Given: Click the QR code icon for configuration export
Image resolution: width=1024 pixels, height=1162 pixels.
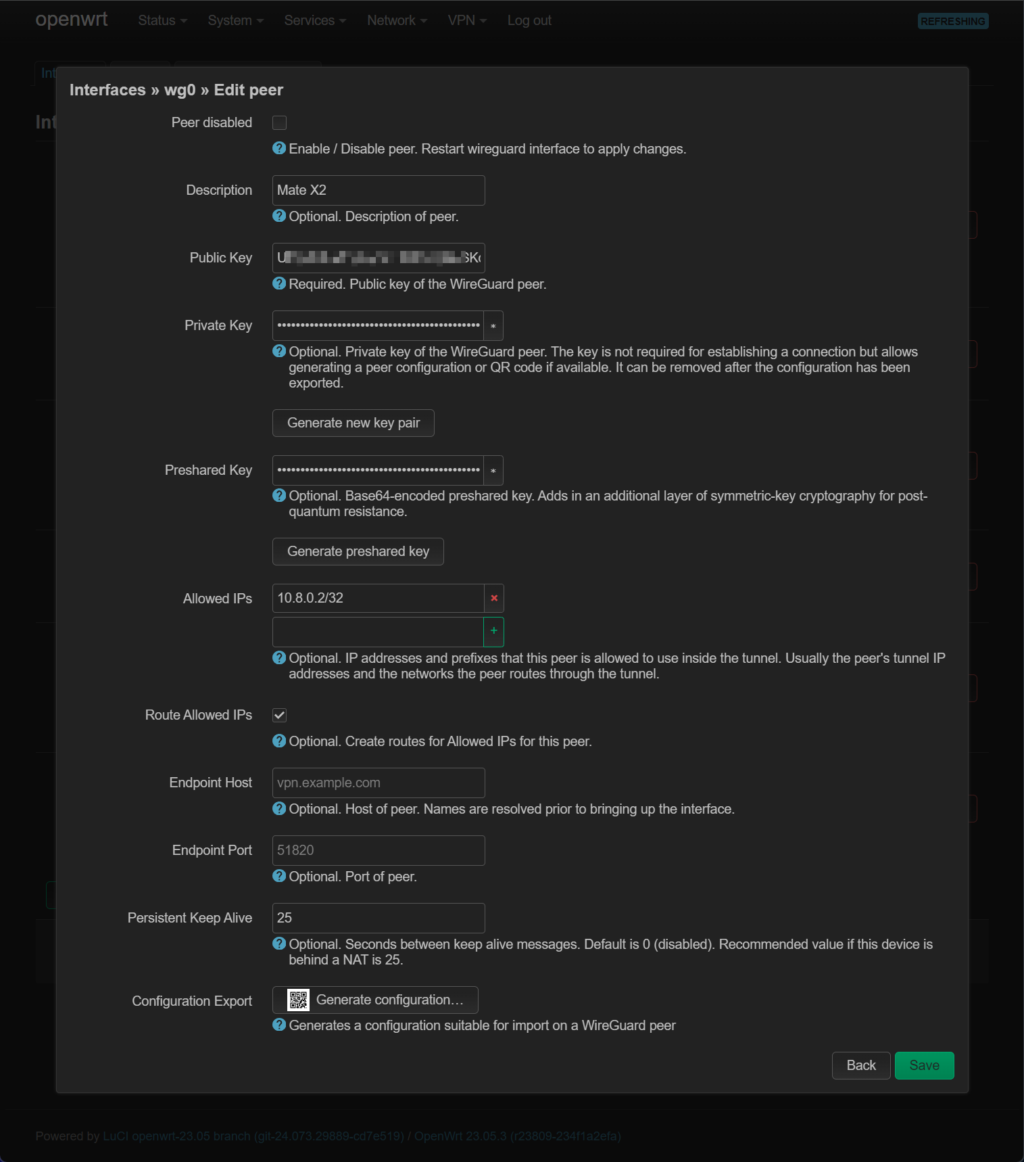Looking at the screenshot, I should pos(298,1000).
